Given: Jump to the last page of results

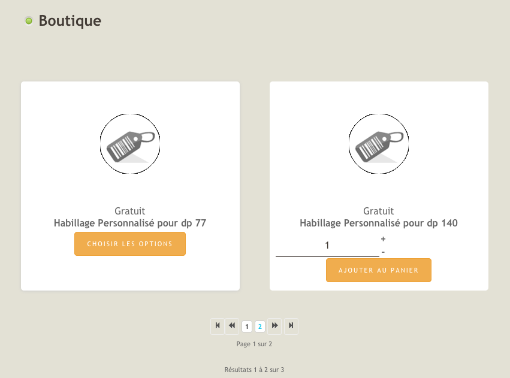Looking at the screenshot, I should [x=291, y=326].
